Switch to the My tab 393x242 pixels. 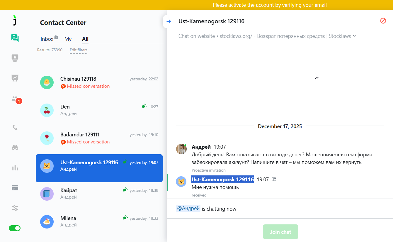point(68,39)
